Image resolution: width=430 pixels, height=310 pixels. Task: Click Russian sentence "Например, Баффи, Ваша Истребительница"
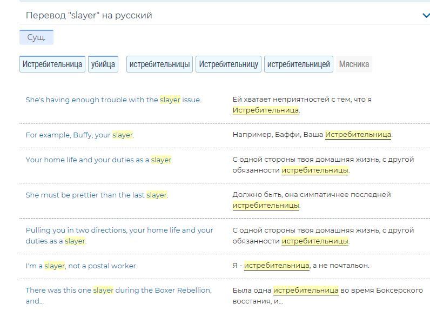click(312, 135)
